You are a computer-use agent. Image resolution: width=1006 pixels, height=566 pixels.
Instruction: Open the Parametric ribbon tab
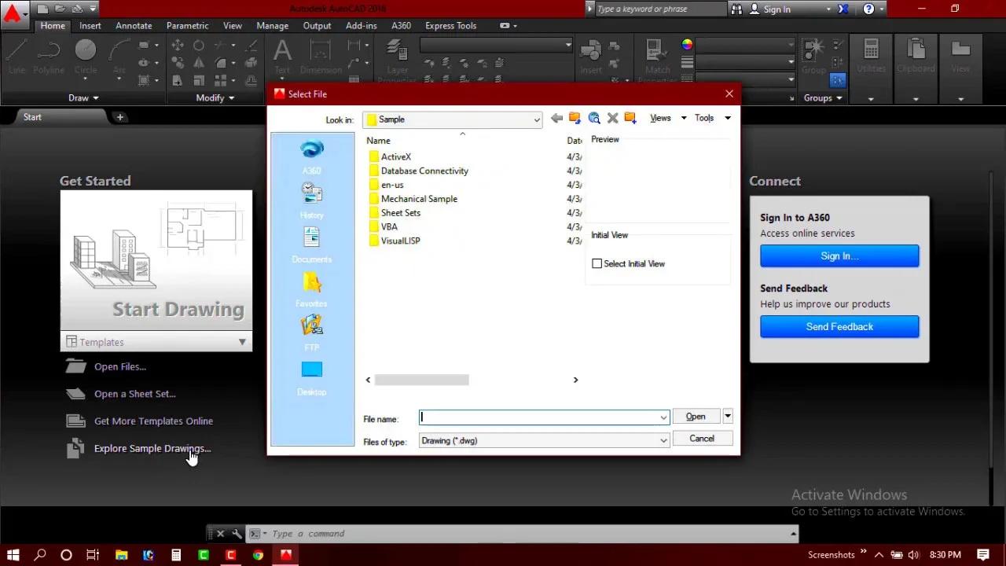[x=187, y=25]
